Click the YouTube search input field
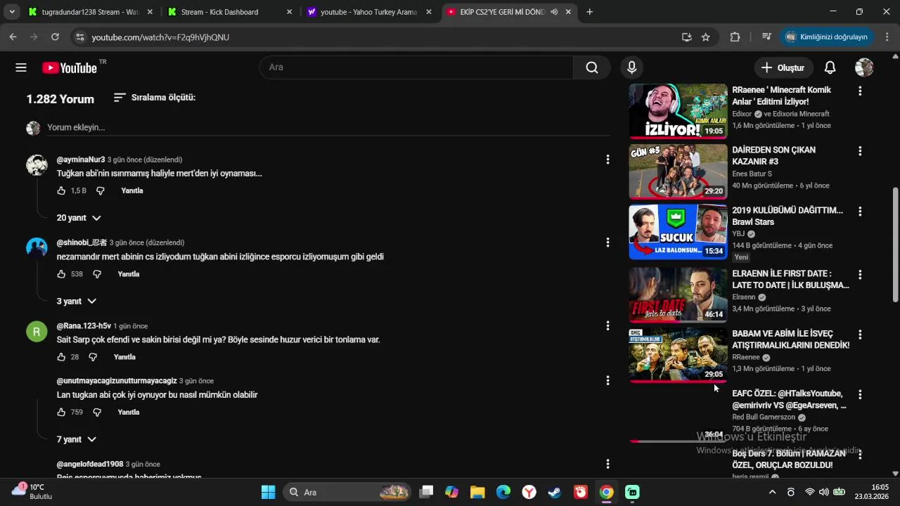Viewport: 900px width, 506px height. pos(416,67)
